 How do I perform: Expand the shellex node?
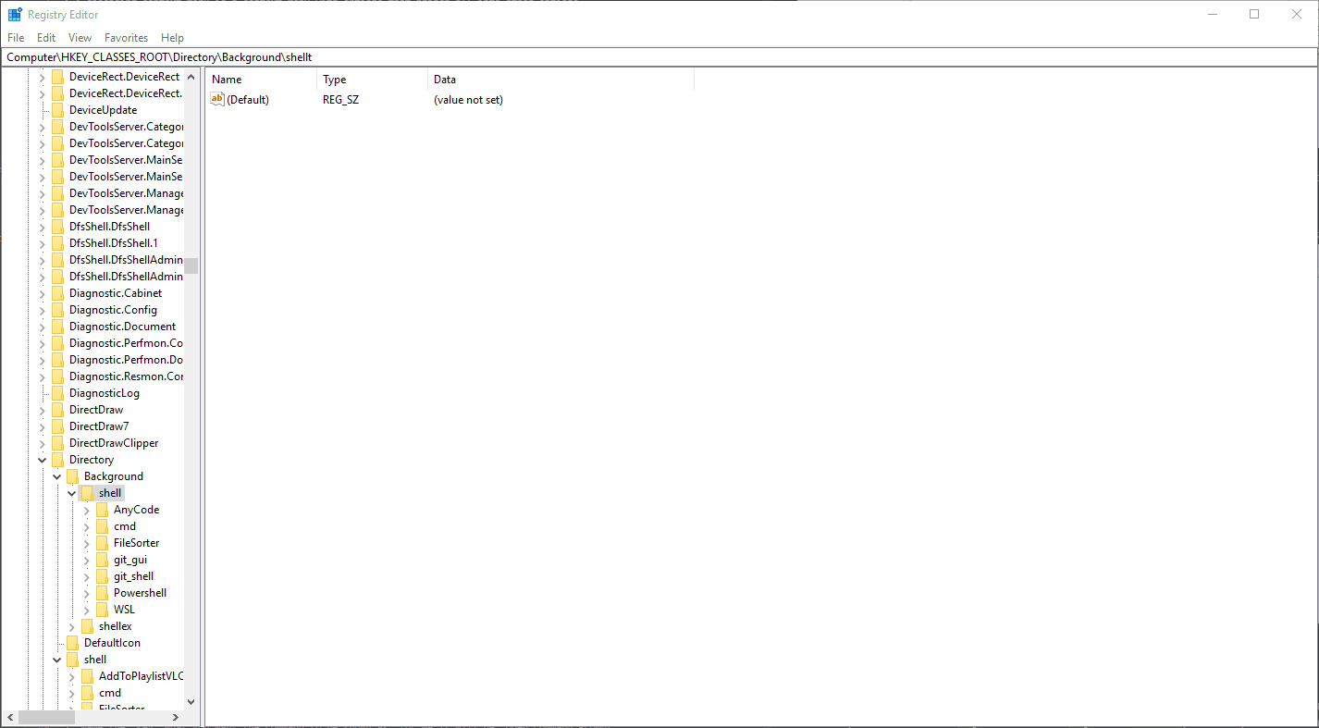tap(71, 625)
